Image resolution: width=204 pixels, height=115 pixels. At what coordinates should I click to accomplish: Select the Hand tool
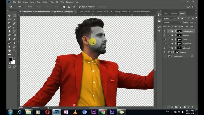9,50
